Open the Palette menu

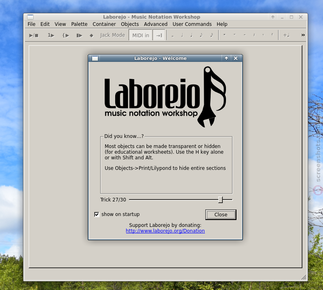[79, 24]
